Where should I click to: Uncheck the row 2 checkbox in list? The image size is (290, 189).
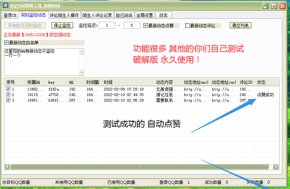(8, 95)
